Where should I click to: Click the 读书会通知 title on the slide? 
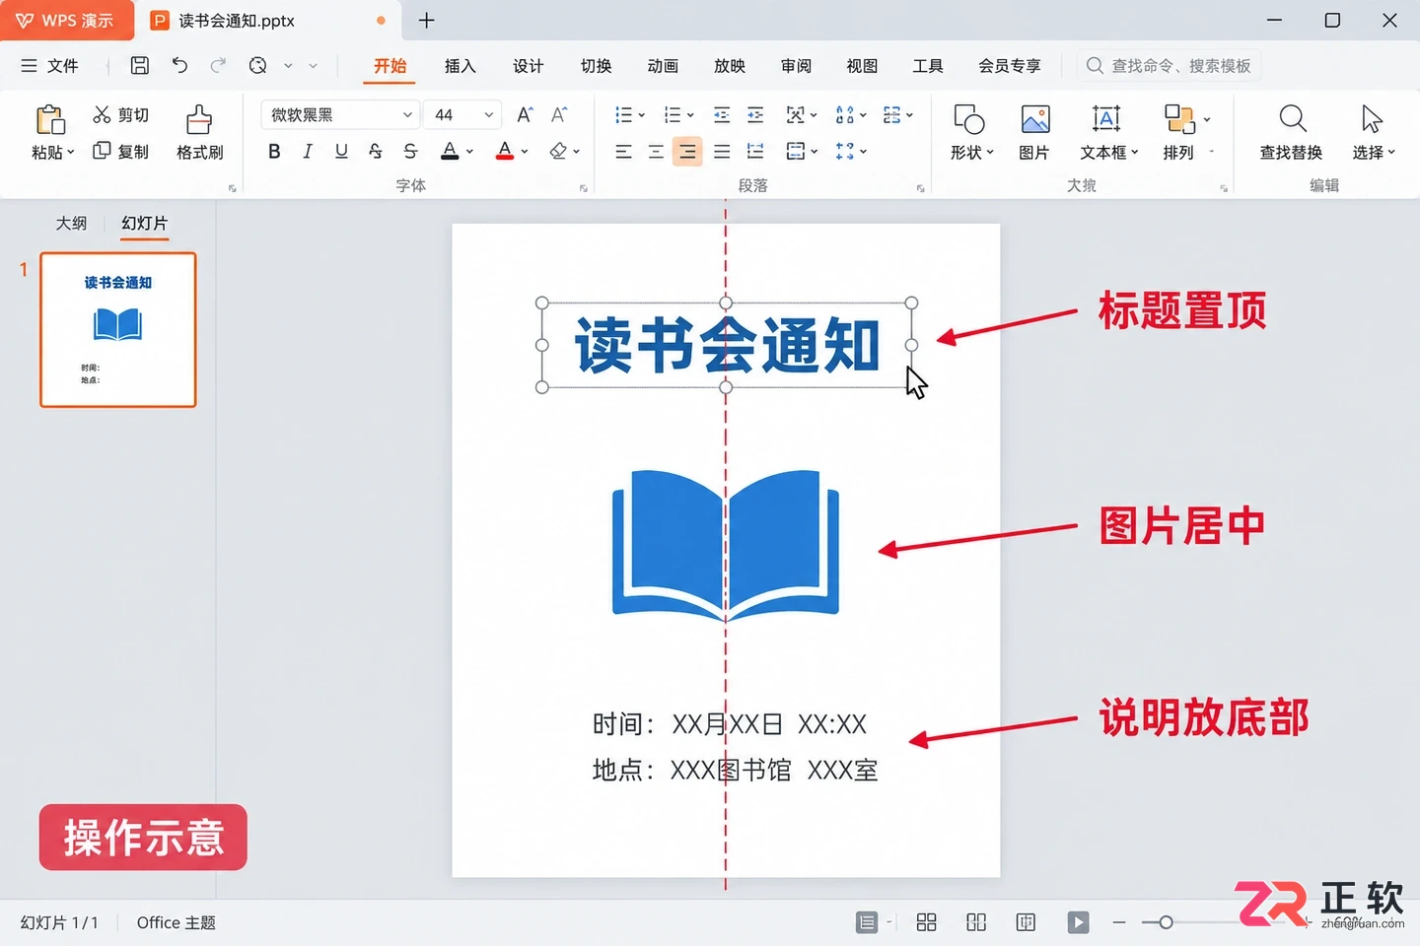tap(727, 346)
